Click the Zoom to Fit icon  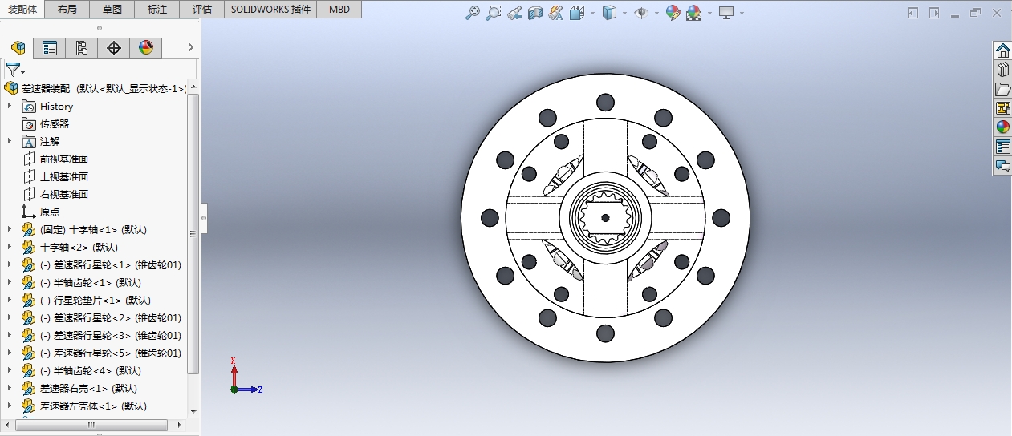point(473,13)
